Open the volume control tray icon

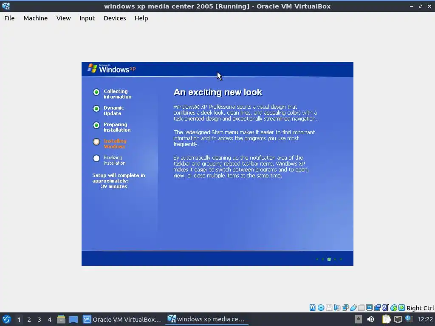pos(370,319)
